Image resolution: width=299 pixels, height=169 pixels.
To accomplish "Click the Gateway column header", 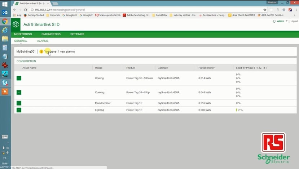I will [163, 68].
